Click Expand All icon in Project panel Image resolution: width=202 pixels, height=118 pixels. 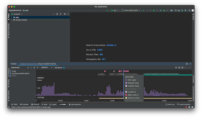[57, 14]
